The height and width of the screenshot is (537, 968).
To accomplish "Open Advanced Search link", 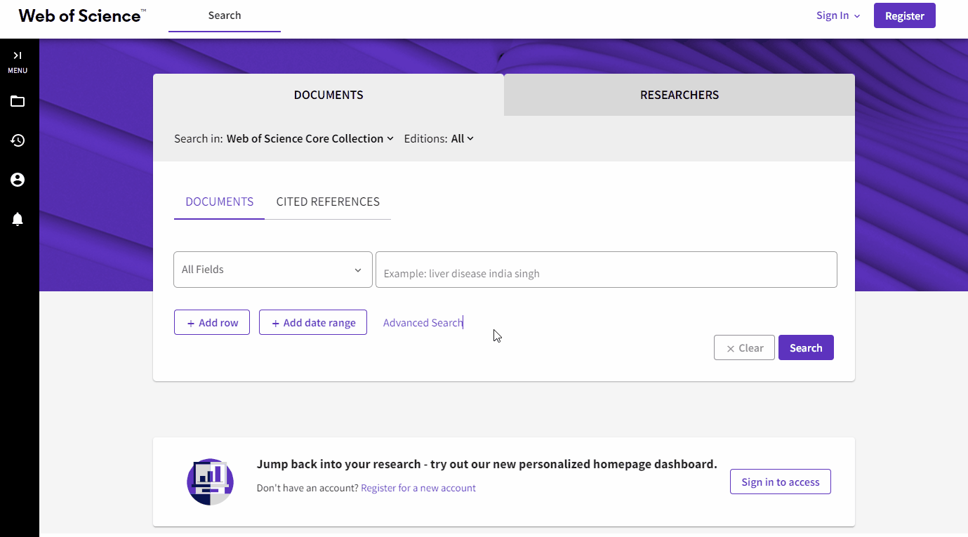I will pos(423,323).
